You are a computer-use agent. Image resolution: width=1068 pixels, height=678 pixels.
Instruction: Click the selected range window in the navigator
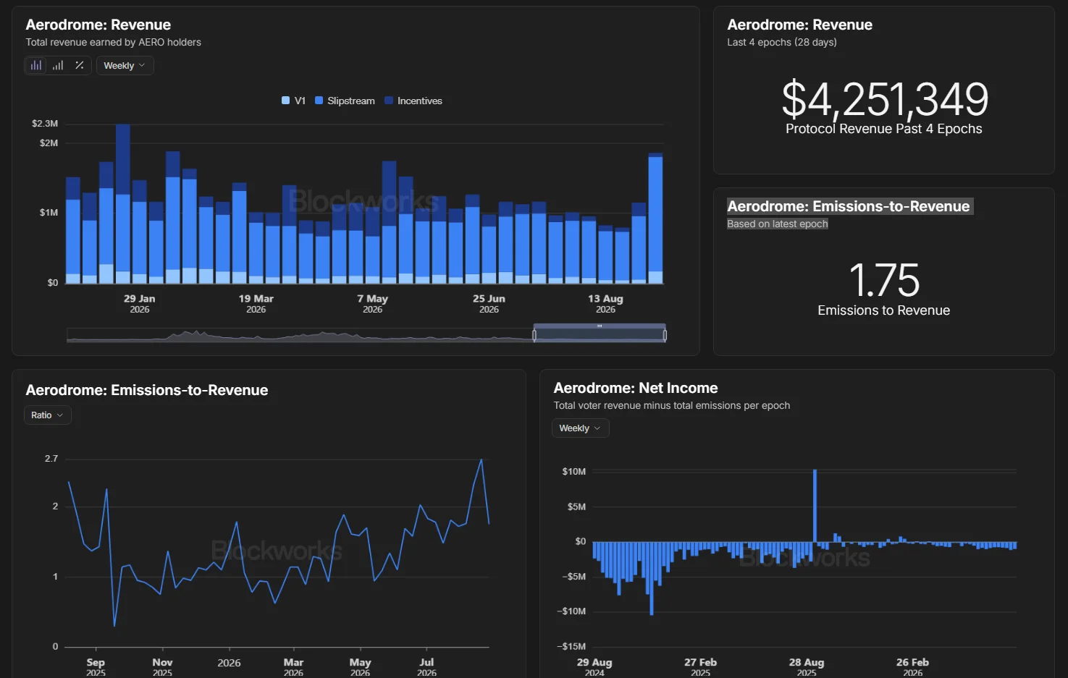click(x=600, y=334)
